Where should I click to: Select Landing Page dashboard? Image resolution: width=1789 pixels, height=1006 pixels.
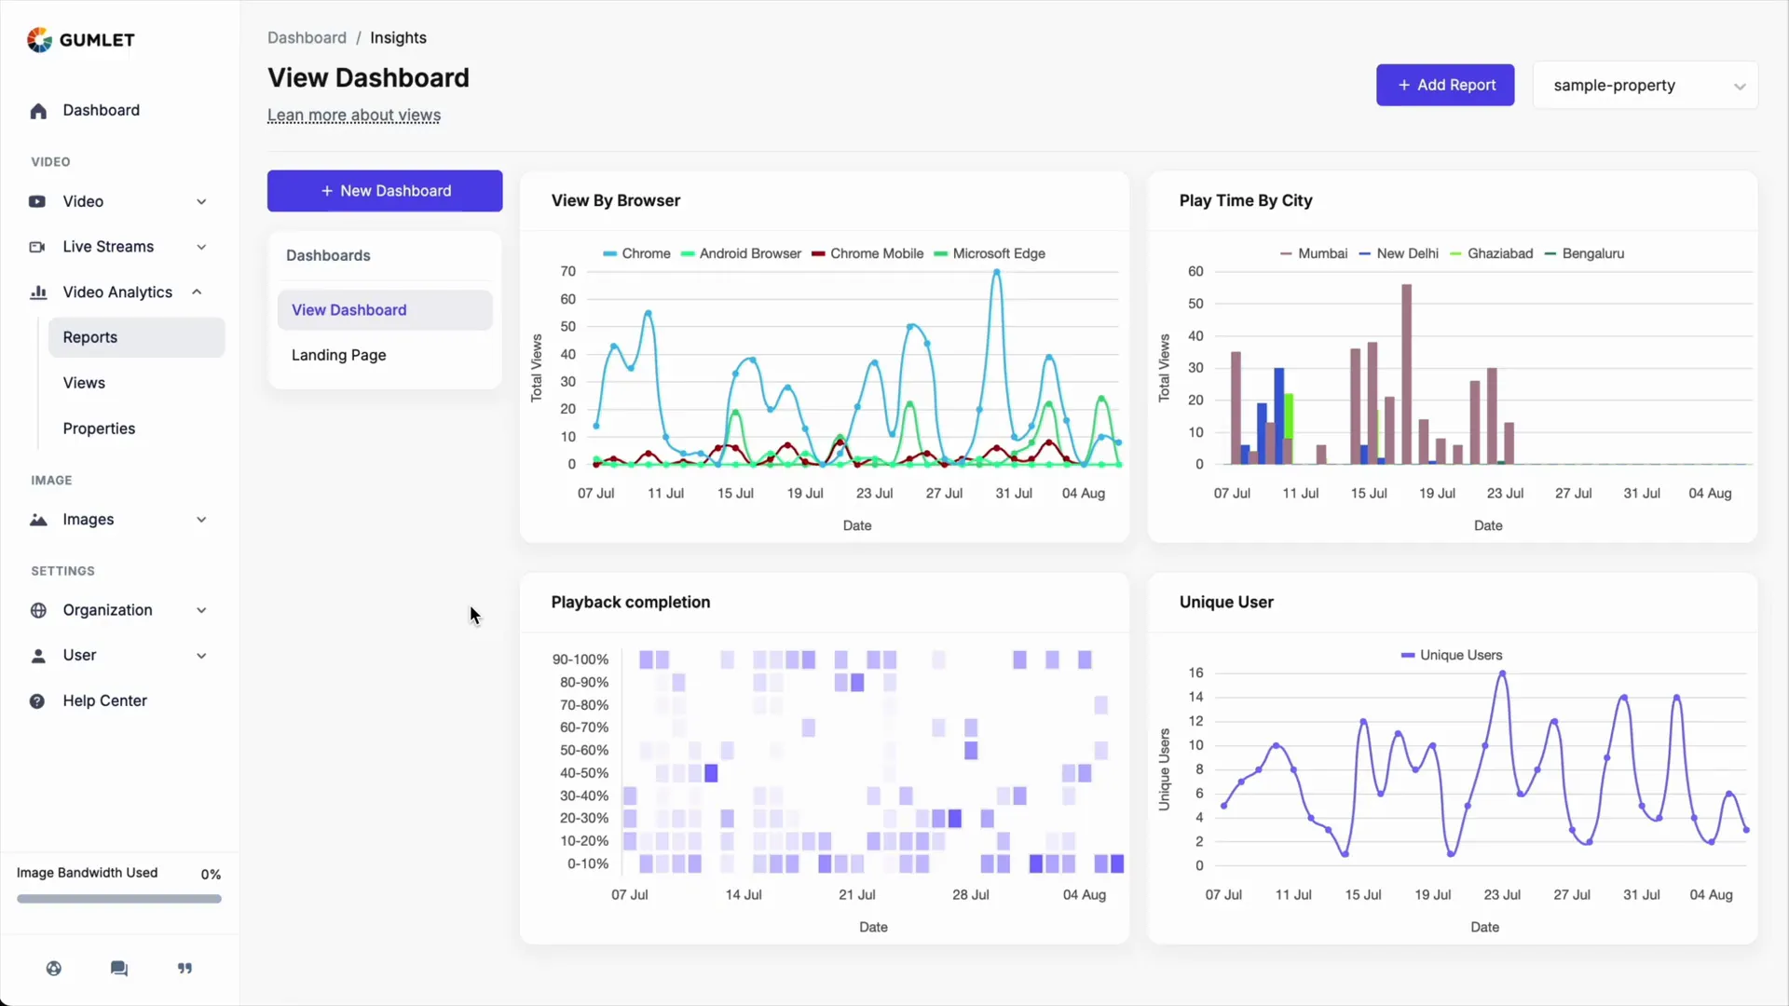338,355
